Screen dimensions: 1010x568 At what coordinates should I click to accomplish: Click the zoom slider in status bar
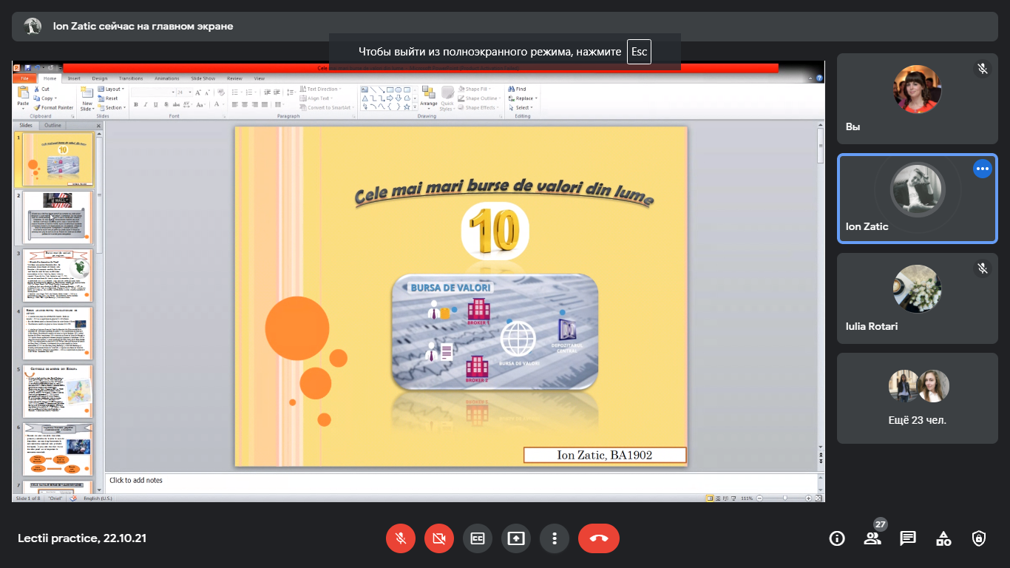click(784, 498)
